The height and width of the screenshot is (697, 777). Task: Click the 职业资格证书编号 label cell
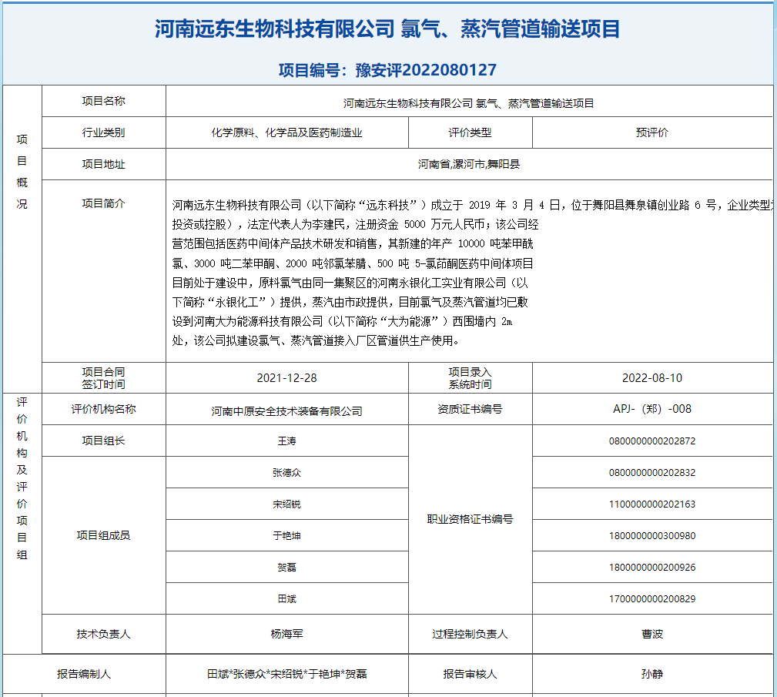(470, 520)
